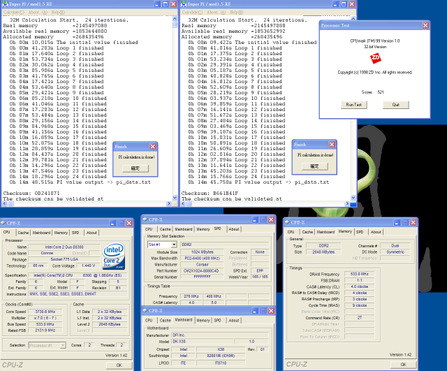This screenshot has width=447, height=371.
Task: Click the left Super PI title bar icon
Action: 5,4
